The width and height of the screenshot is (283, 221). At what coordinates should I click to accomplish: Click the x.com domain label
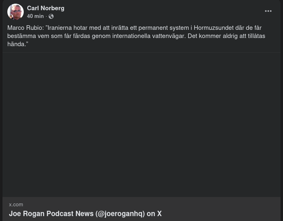coord(16,205)
